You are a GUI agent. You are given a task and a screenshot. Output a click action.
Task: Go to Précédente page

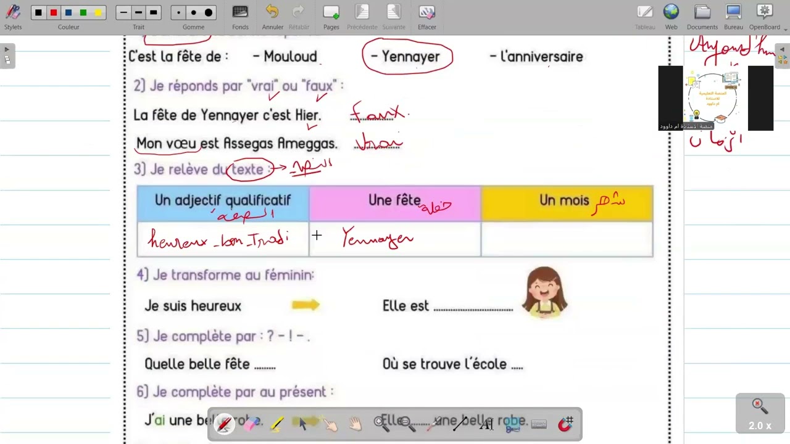pos(362,17)
